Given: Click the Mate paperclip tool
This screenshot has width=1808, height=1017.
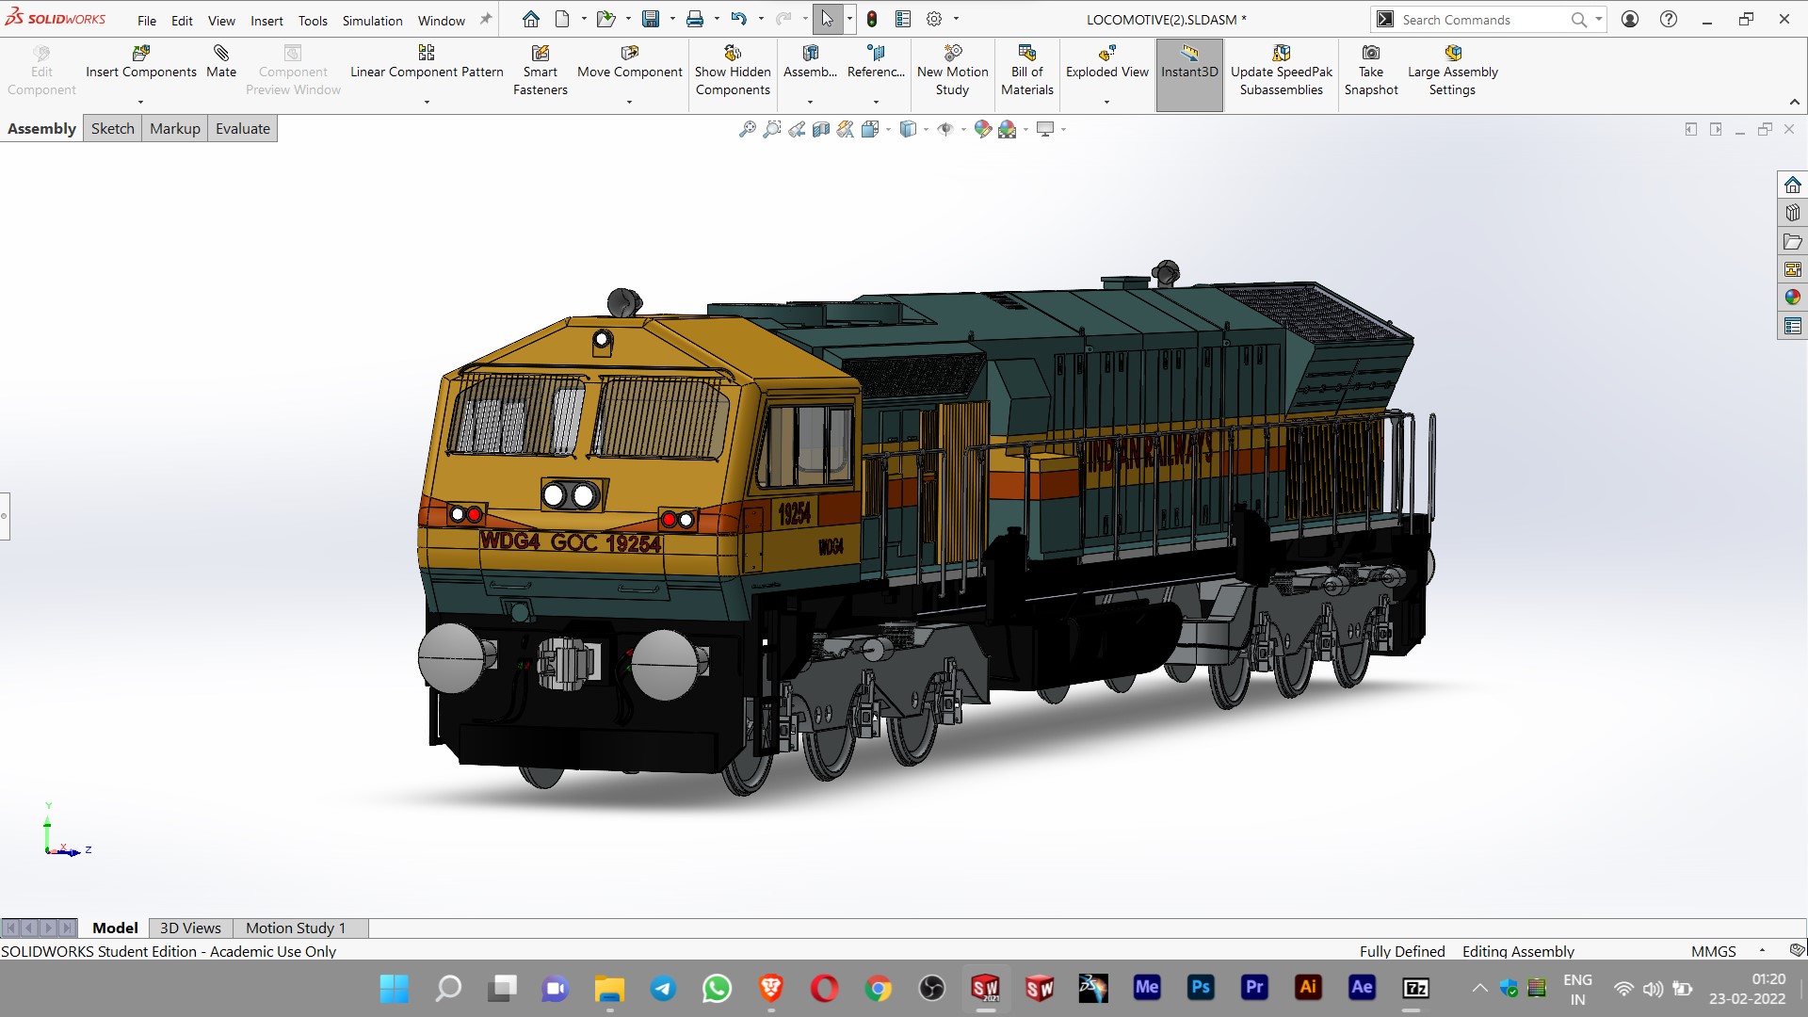Looking at the screenshot, I should click(x=221, y=62).
